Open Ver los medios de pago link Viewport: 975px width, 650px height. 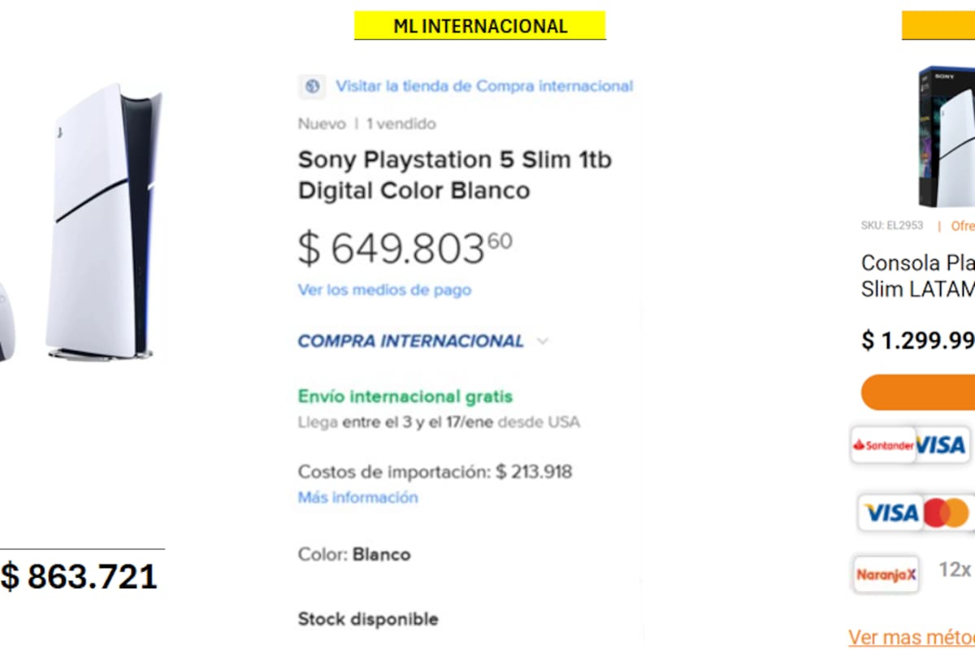point(384,290)
